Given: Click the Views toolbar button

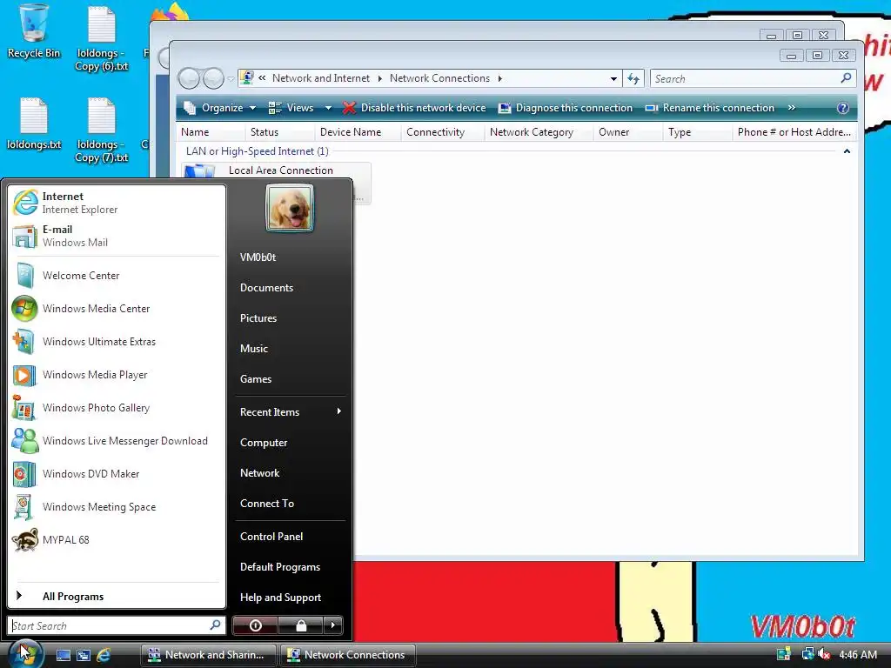Looking at the screenshot, I should coord(291,108).
